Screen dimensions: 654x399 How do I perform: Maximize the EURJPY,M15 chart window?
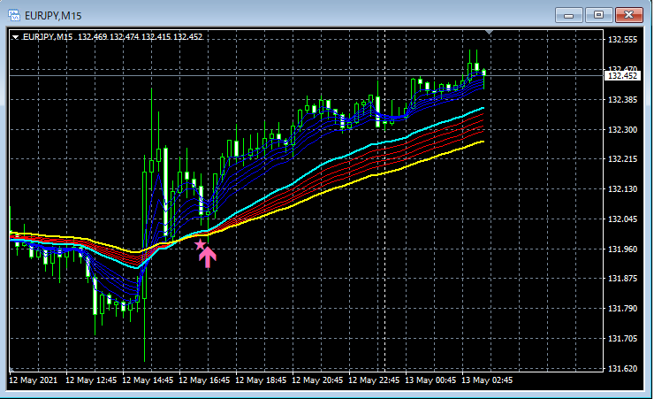(x=598, y=15)
